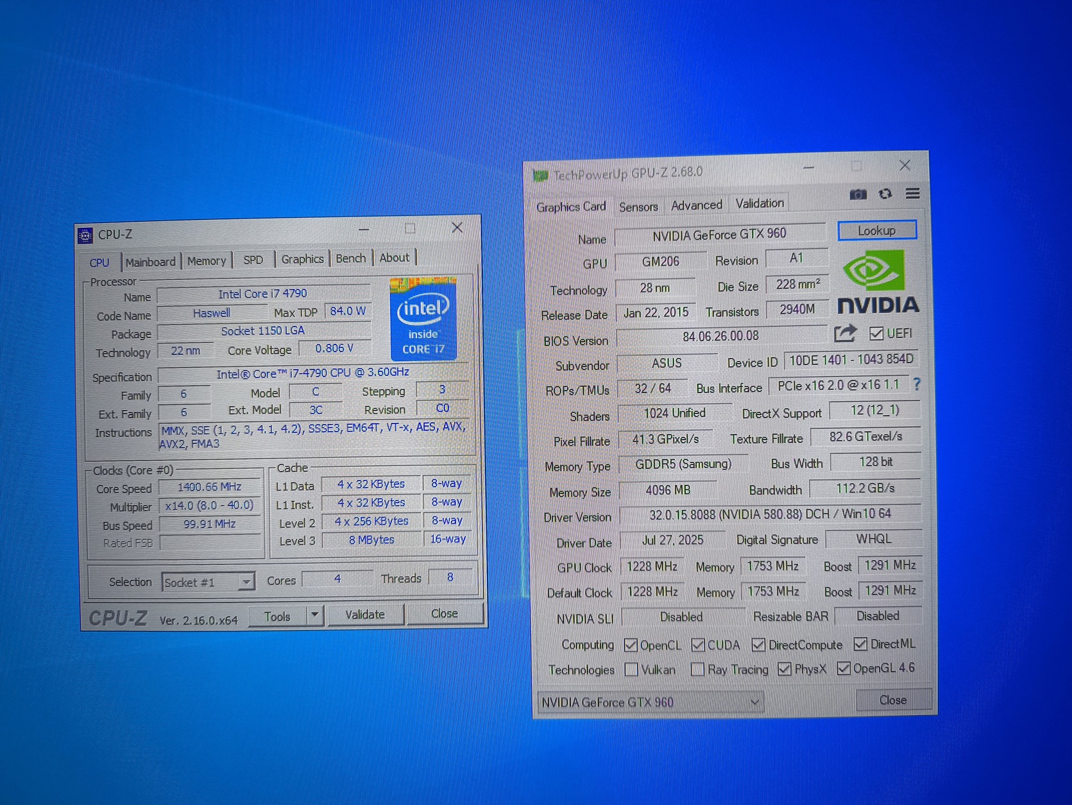
Task: Switch to the SPD tab
Action: (253, 260)
